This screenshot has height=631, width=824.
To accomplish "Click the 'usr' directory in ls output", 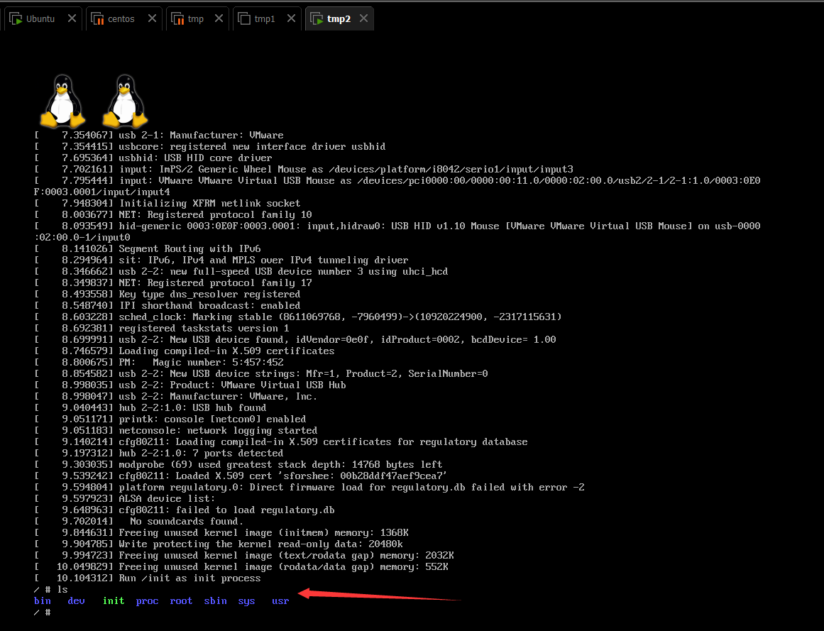I will pyautogui.click(x=280, y=601).
